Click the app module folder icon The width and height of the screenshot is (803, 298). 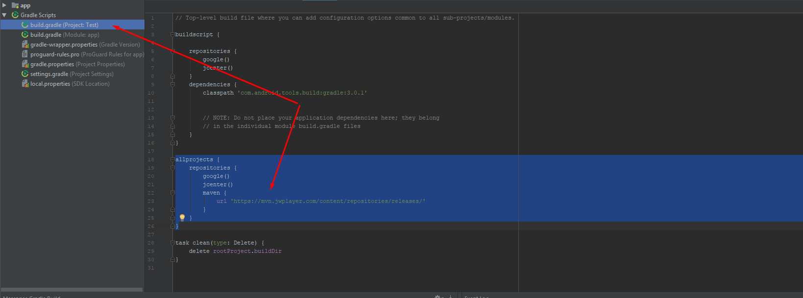point(15,5)
